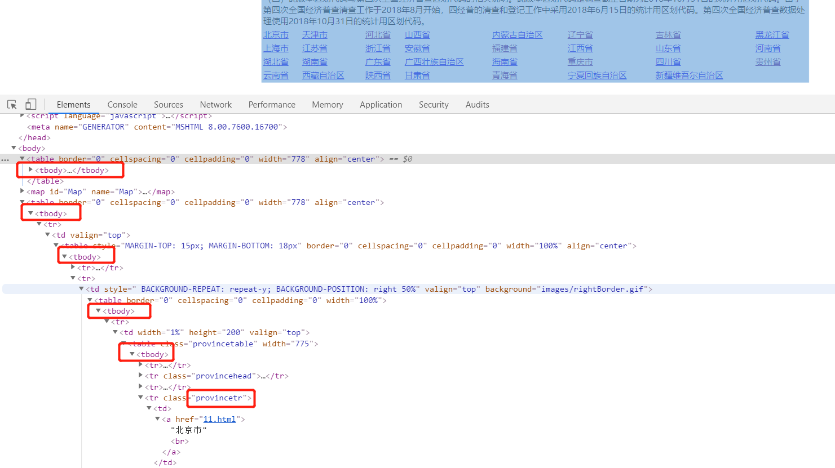Image resolution: width=835 pixels, height=468 pixels.
Task: Open the 上海市 link
Action: coord(276,48)
